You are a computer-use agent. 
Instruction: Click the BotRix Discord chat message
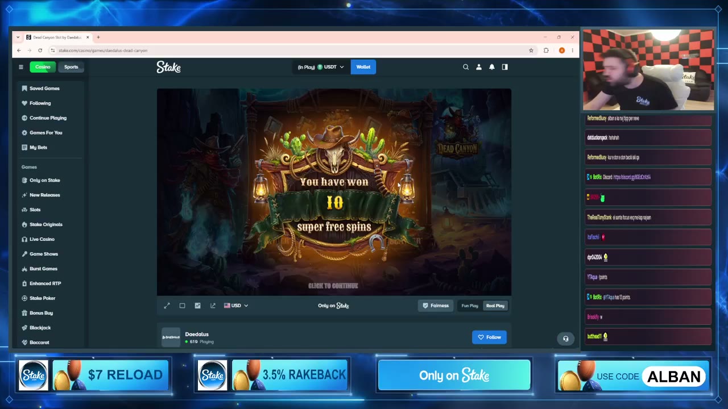pyautogui.click(x=648, y=177)
